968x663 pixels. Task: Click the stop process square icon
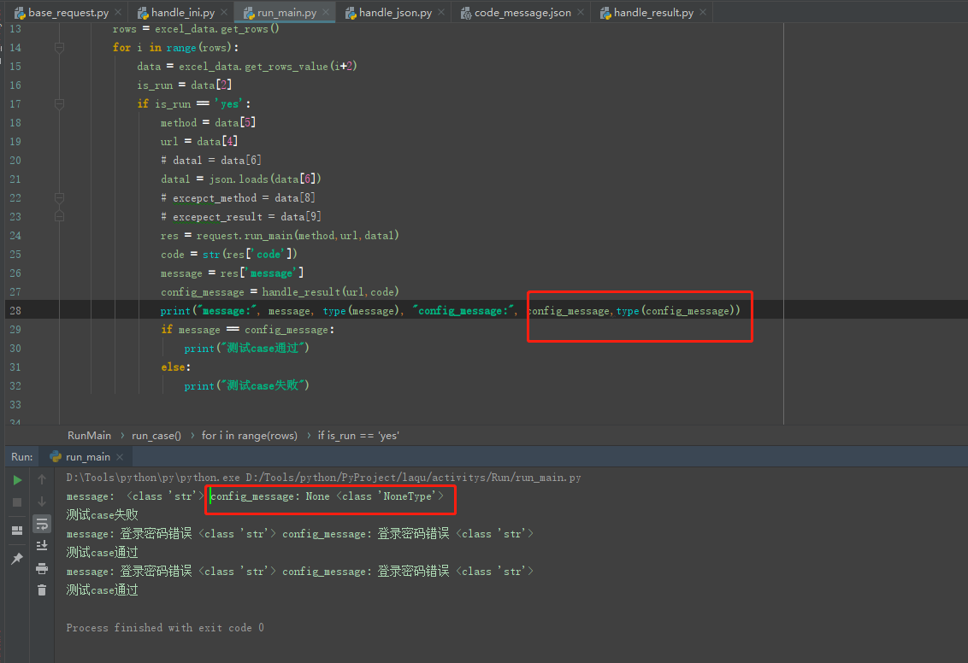17,502
